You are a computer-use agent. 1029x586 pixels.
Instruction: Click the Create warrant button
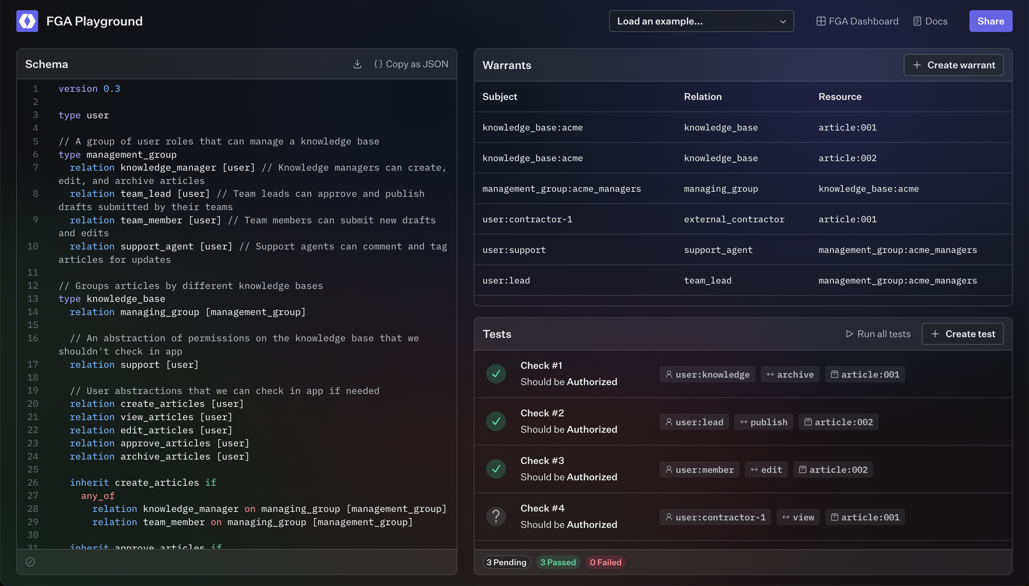click(x=953, y=65)
